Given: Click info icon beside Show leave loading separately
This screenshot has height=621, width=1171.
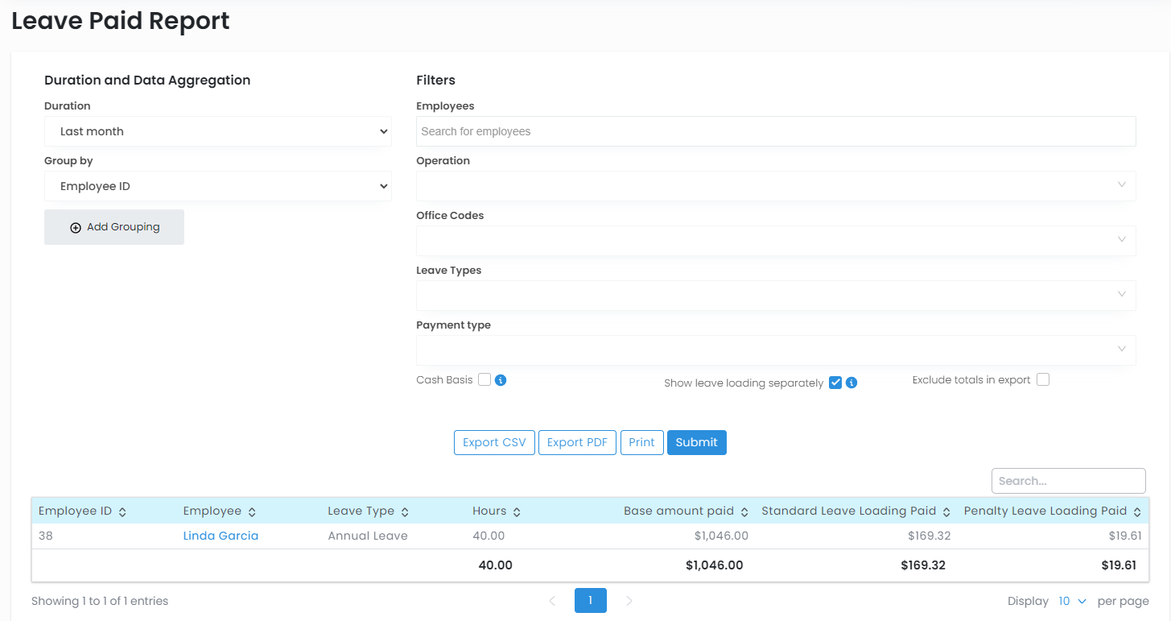Looking at the screenshot, I should tap(851, 383).
